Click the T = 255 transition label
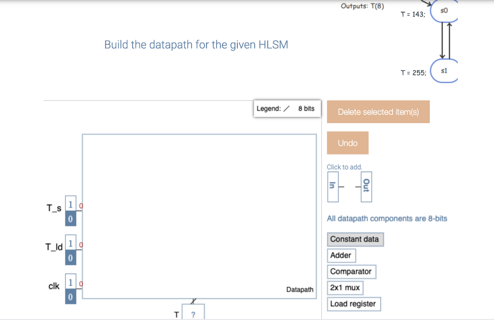The width and height of the screenshot is (494, 322). tap(412, 72)
